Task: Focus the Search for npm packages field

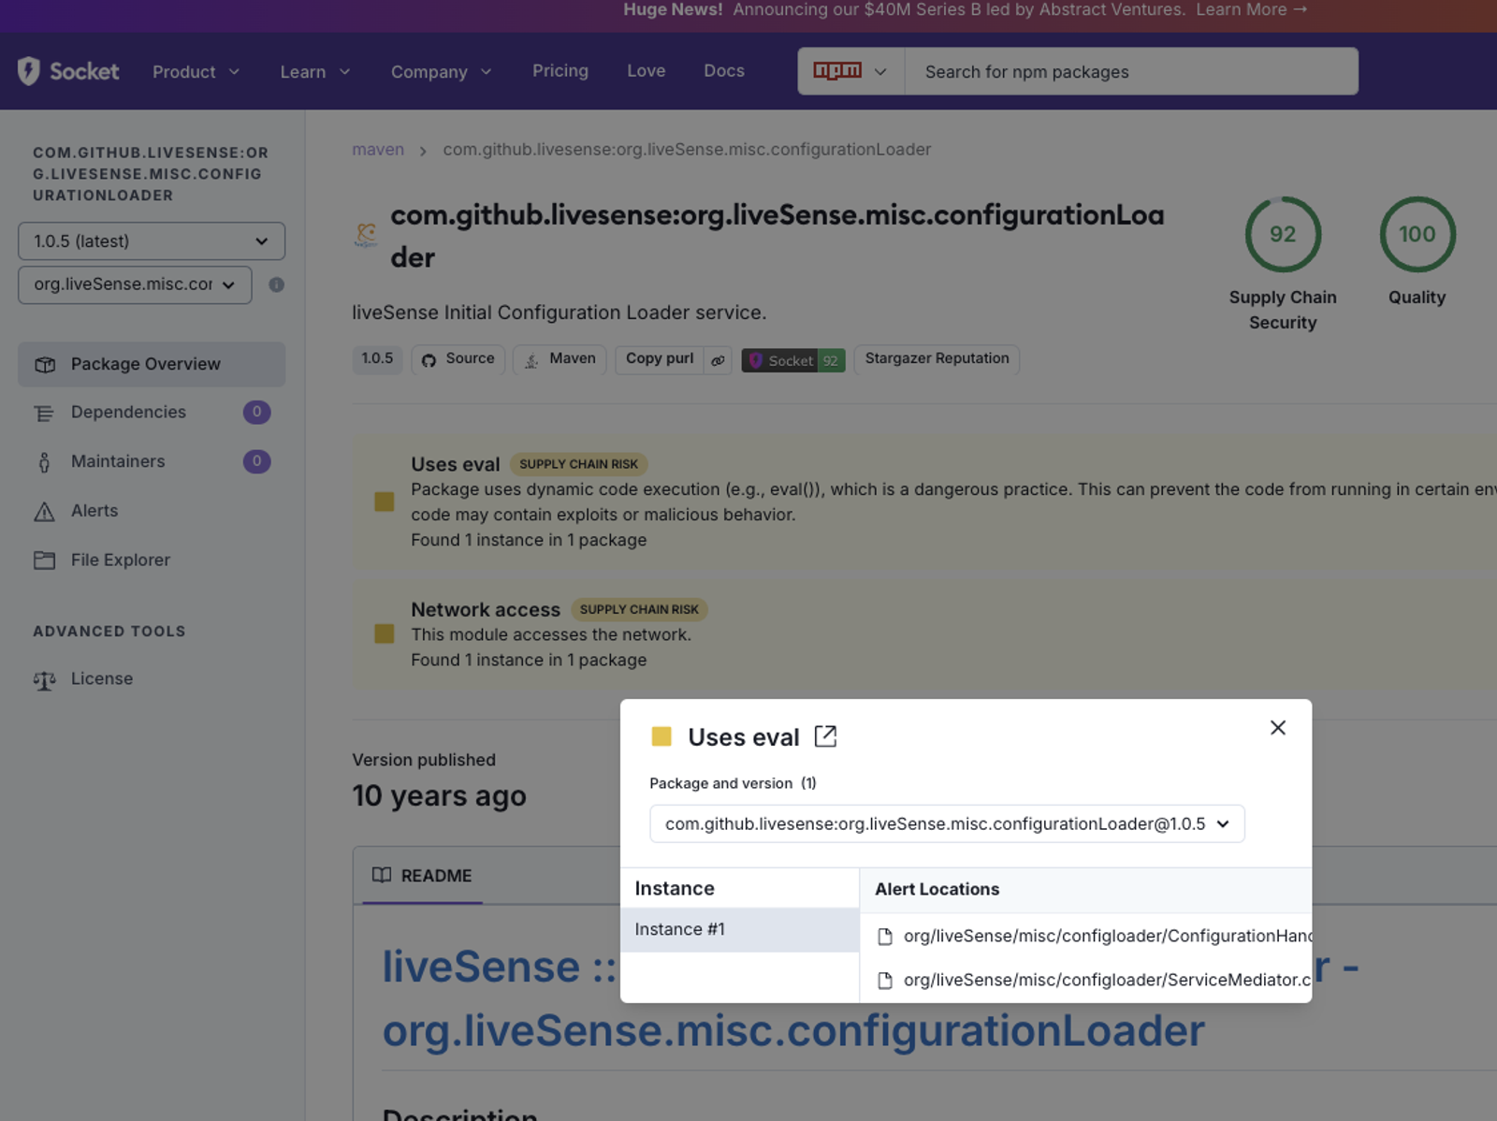Action: coord(1131,71)
